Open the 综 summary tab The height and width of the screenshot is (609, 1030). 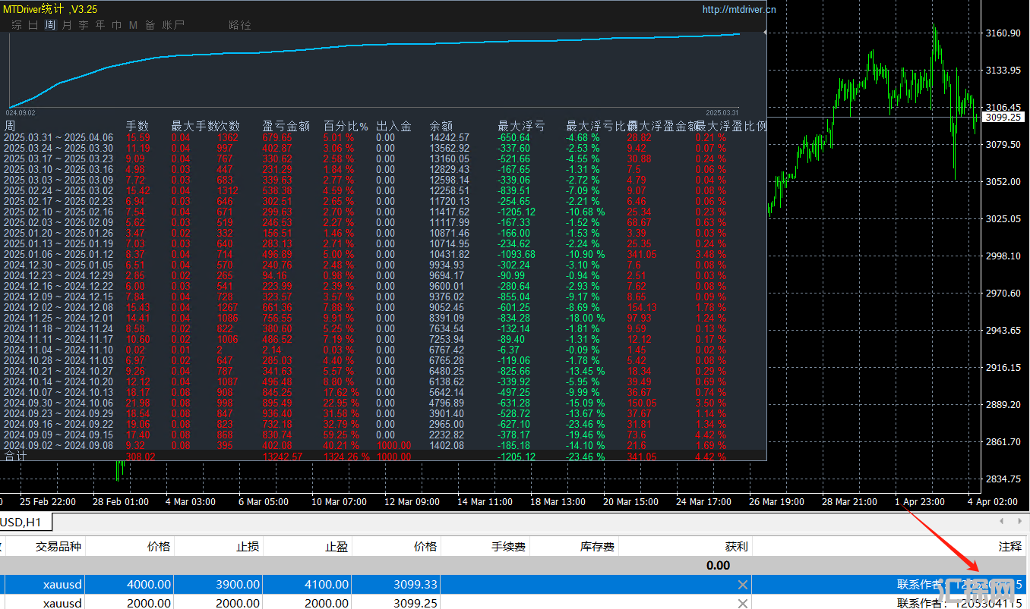pos(17,25)
